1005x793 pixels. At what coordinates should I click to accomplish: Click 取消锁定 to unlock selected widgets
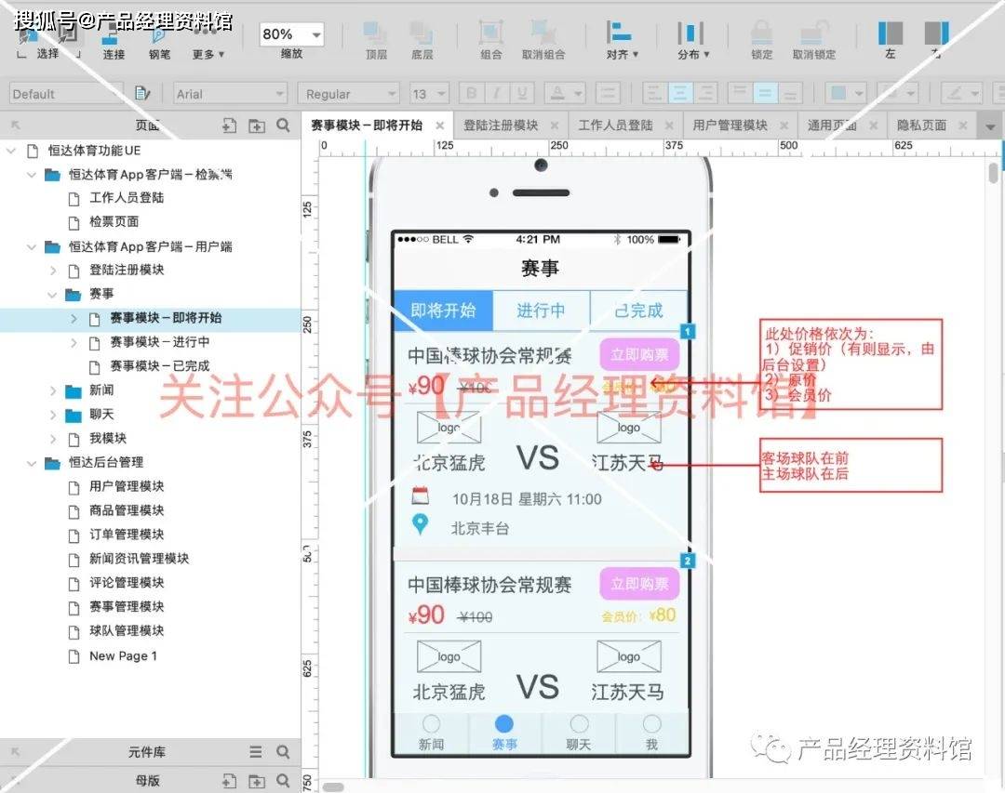pyautogui.click(x=812, y=42)
